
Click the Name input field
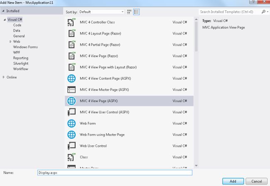click(115, 173)
